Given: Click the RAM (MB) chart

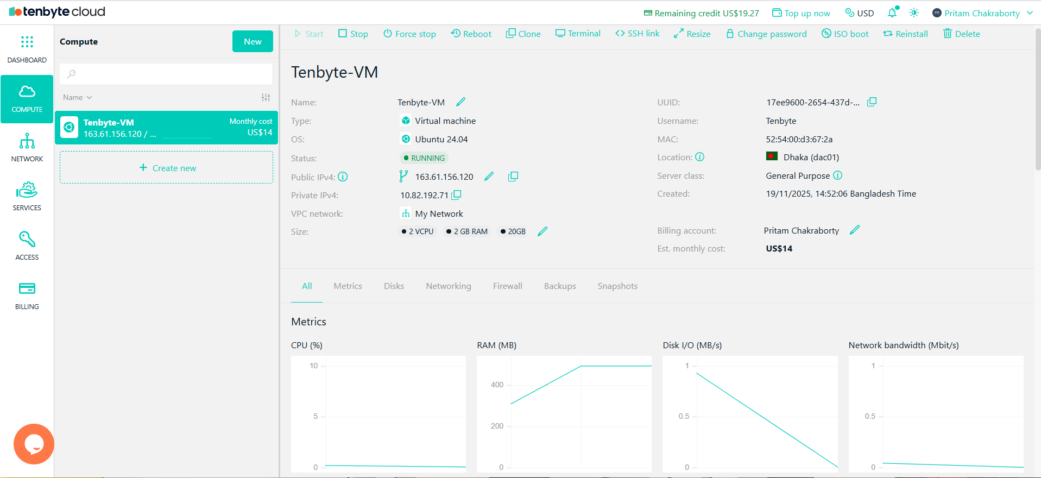Looking at the screenshot, I should coord(564,414).
